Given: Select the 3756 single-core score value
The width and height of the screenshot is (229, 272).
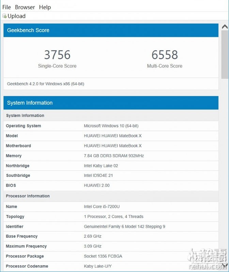Looking at the screenshot, I should [x=57, y=55].
